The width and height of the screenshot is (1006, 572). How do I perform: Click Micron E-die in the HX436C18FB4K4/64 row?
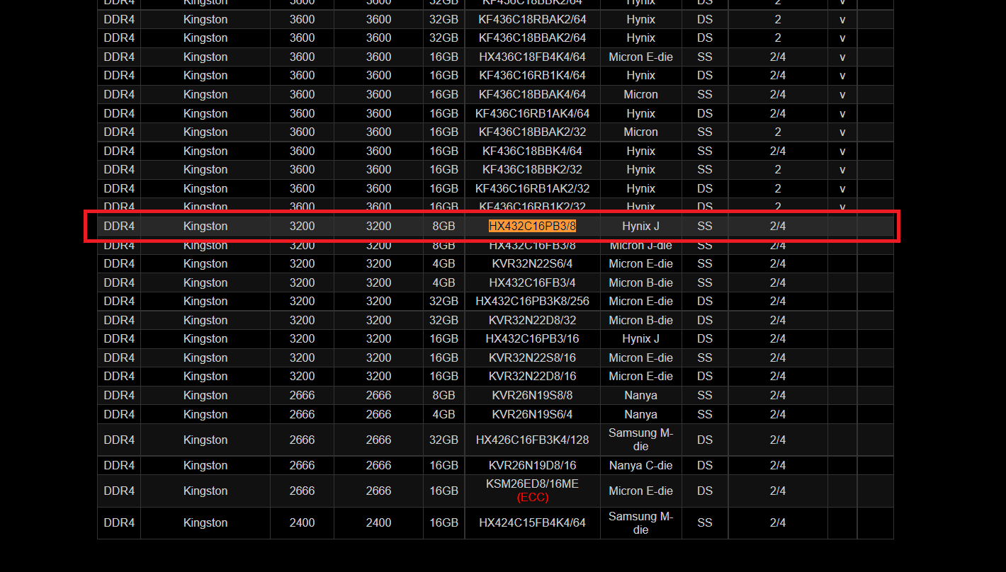pos(640,57)
